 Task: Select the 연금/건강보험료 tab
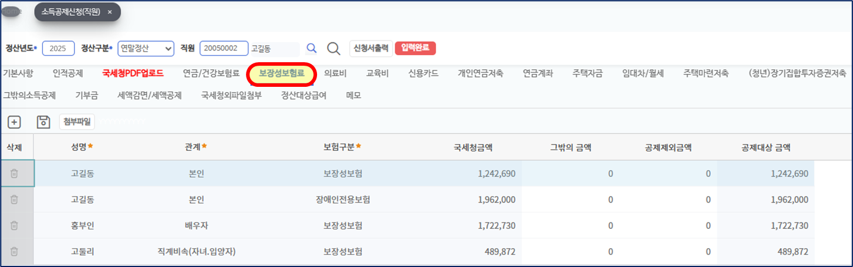click(211, 73)
